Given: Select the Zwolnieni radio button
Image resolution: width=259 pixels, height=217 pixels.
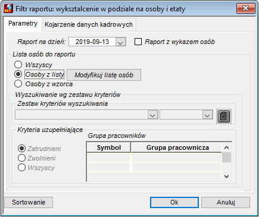Looking at the screenshot, I should point(21,158).
